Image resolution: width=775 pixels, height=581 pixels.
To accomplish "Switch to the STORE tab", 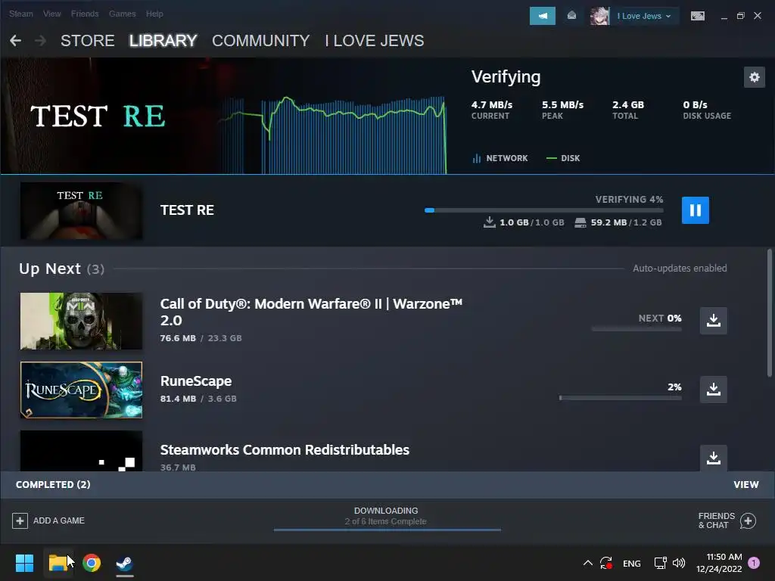I will click(88, 41).
